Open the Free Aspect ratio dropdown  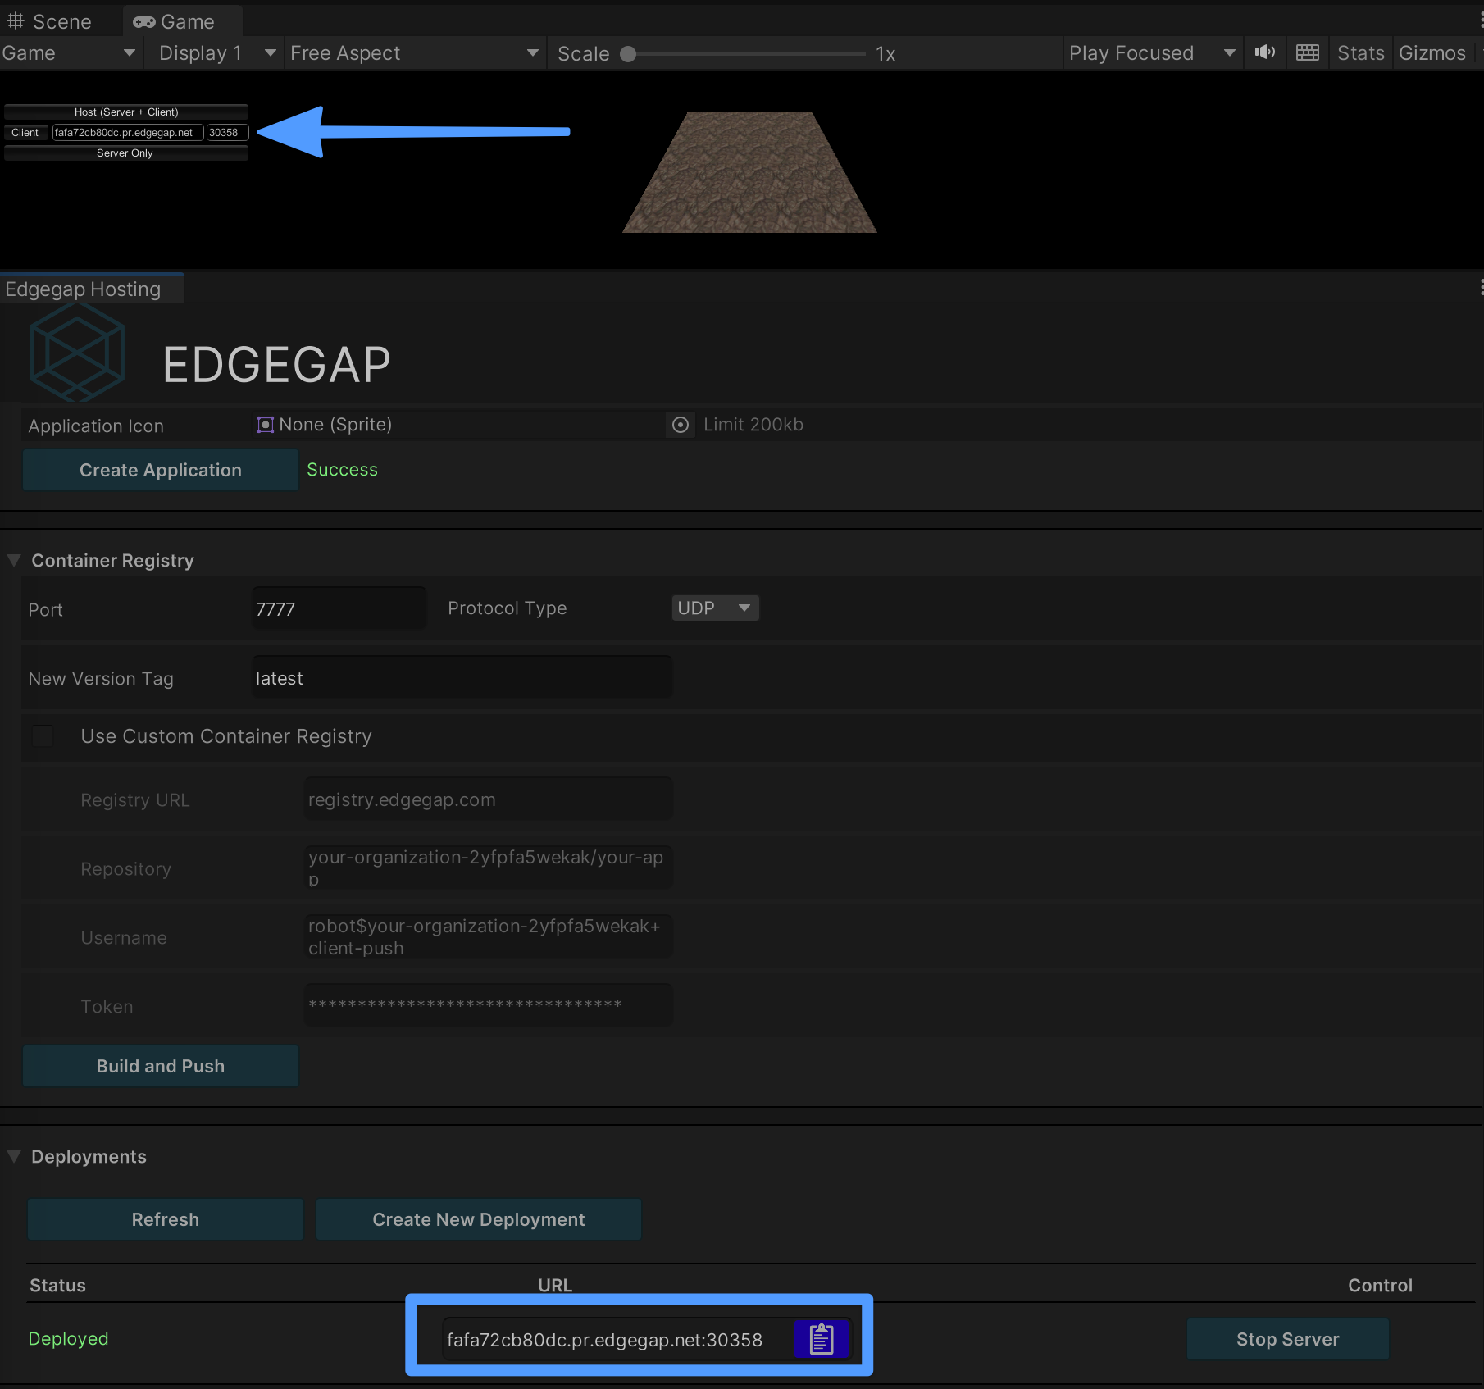414,53
